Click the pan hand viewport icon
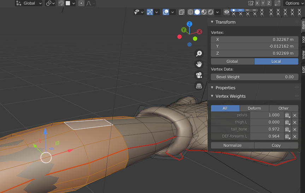This screenshot has height=193, width=305. coord(199,64)
